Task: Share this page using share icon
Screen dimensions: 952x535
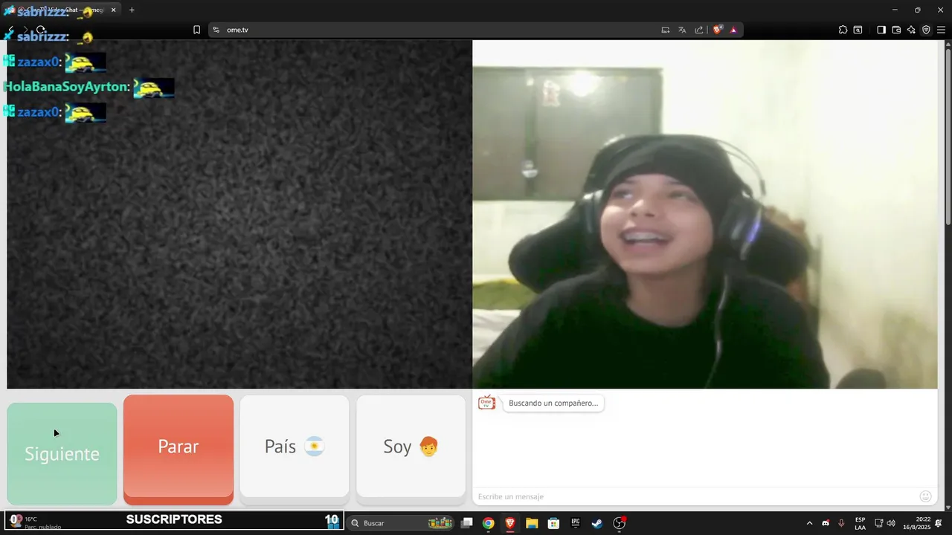Action: pyautogui.click(x=699, y=30)
